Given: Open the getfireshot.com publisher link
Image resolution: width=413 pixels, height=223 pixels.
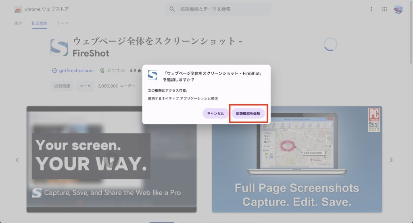Looking at the screenshot, I should pyautogui.click(x=76, y=71).
